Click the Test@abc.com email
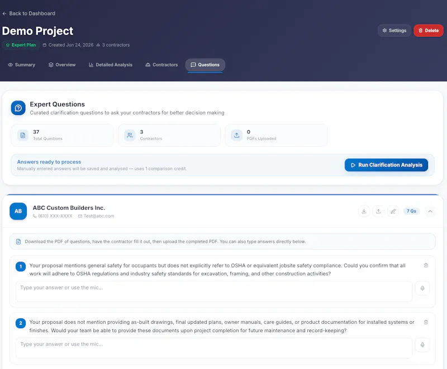The height and width of the screenshot is (369, 447). point(99,216)
